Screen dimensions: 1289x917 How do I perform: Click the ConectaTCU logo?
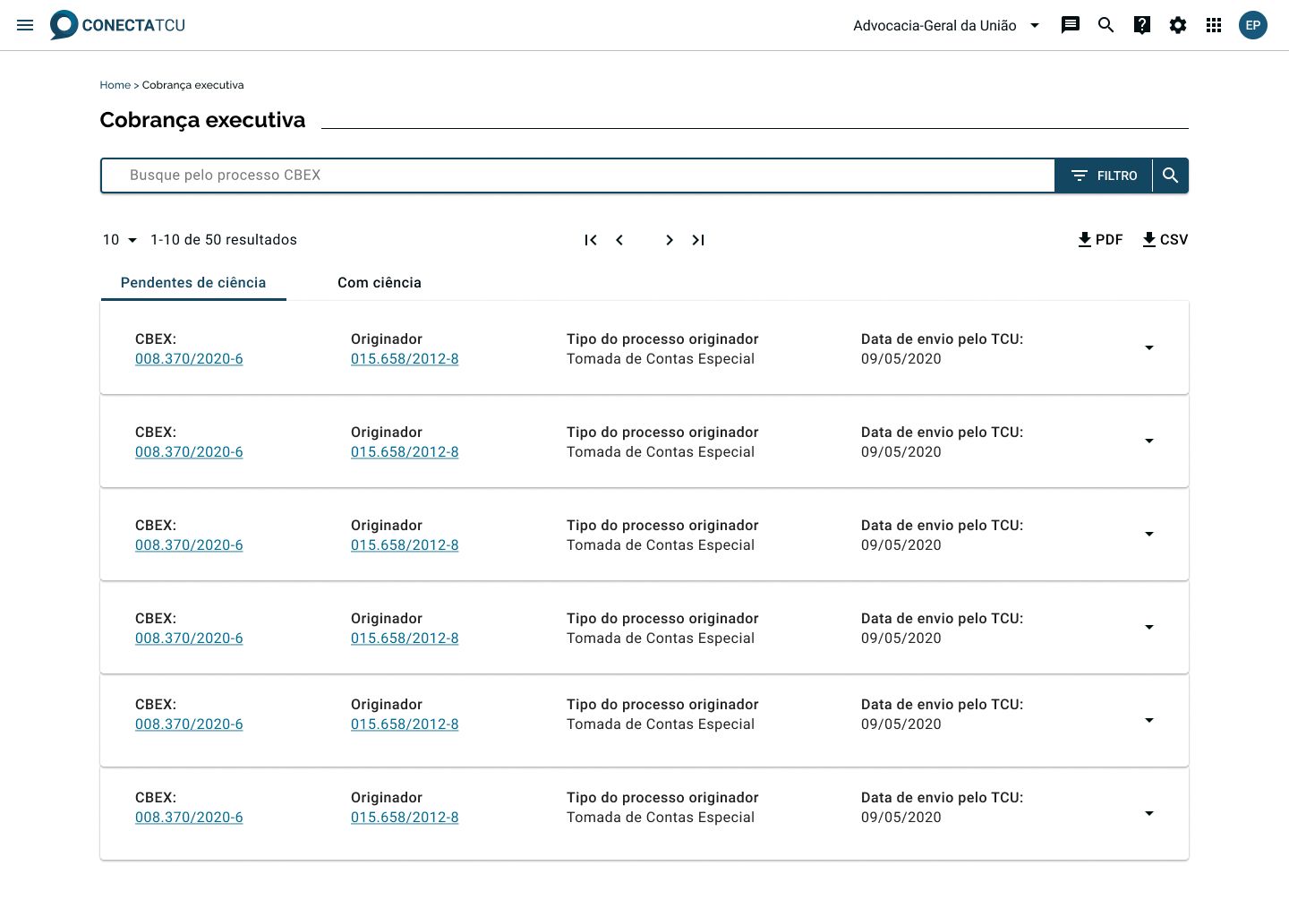[x=118, y=25]
